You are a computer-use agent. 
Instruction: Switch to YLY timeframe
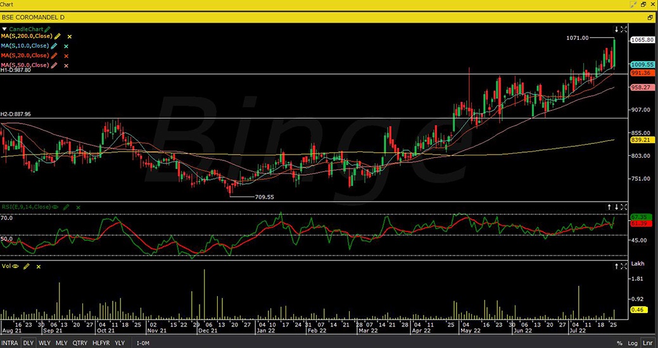coord(120,343)
